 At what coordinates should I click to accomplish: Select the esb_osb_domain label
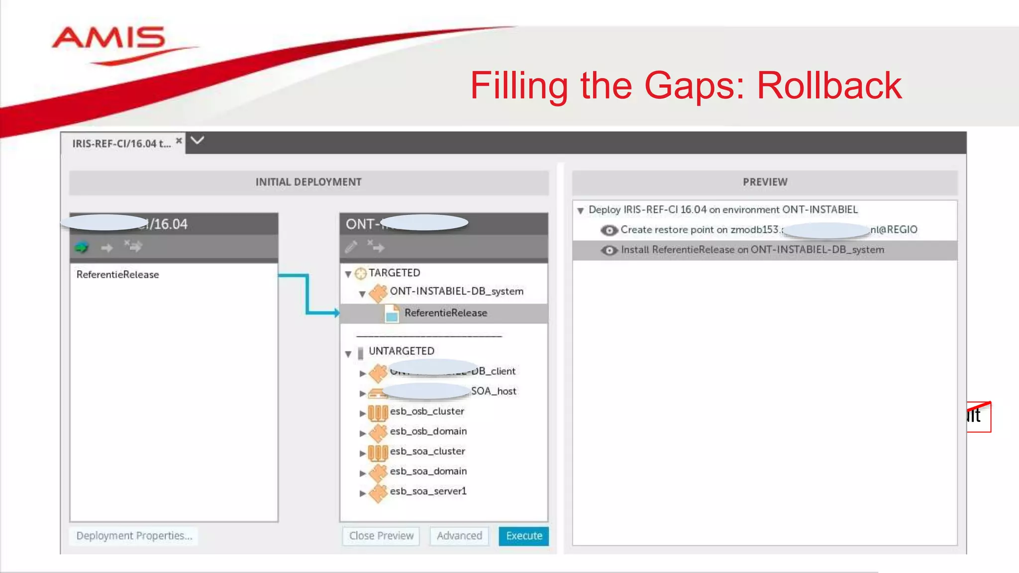click(x=428, y=431)
